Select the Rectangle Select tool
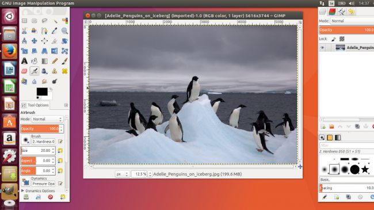The height and width of the screenshot is (210, 374). click(24, 21)
